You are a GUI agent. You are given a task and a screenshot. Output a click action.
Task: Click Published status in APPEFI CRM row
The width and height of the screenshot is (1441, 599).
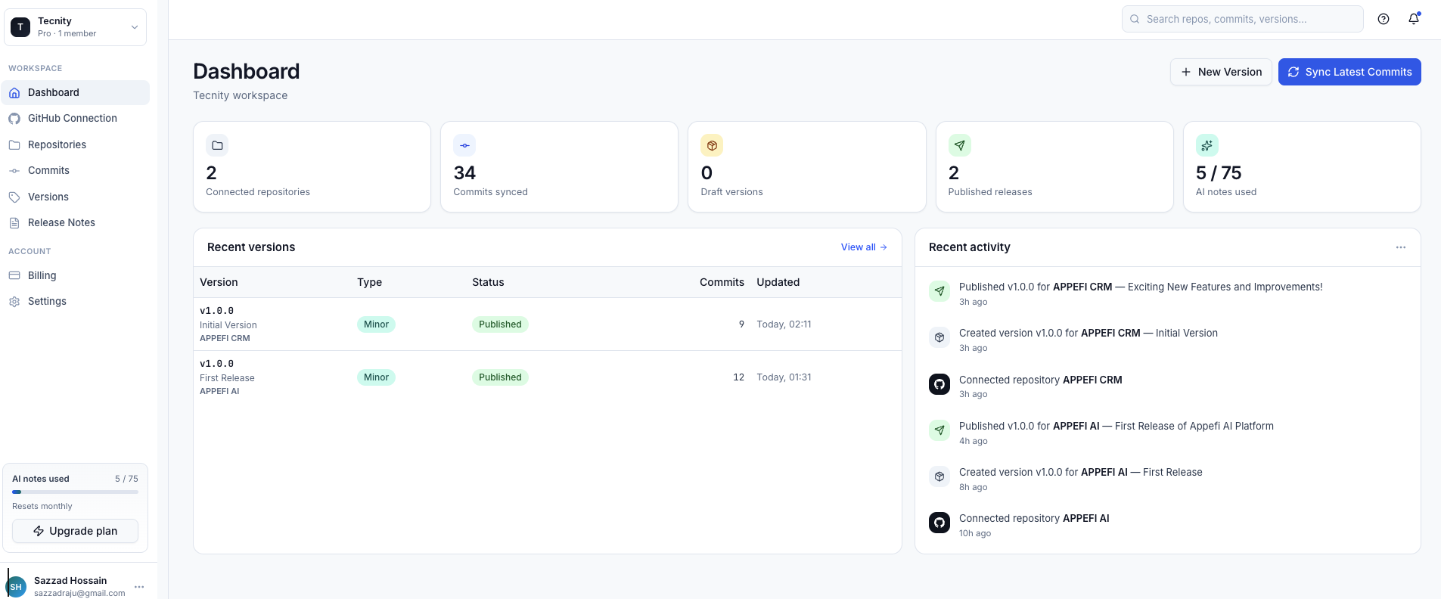500,324
